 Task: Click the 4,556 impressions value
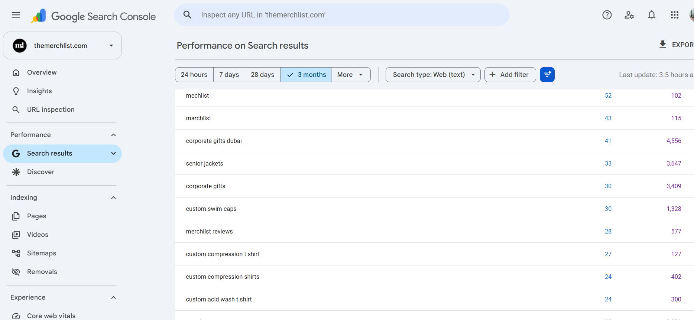pyautogui.click(x=674, y=141)
